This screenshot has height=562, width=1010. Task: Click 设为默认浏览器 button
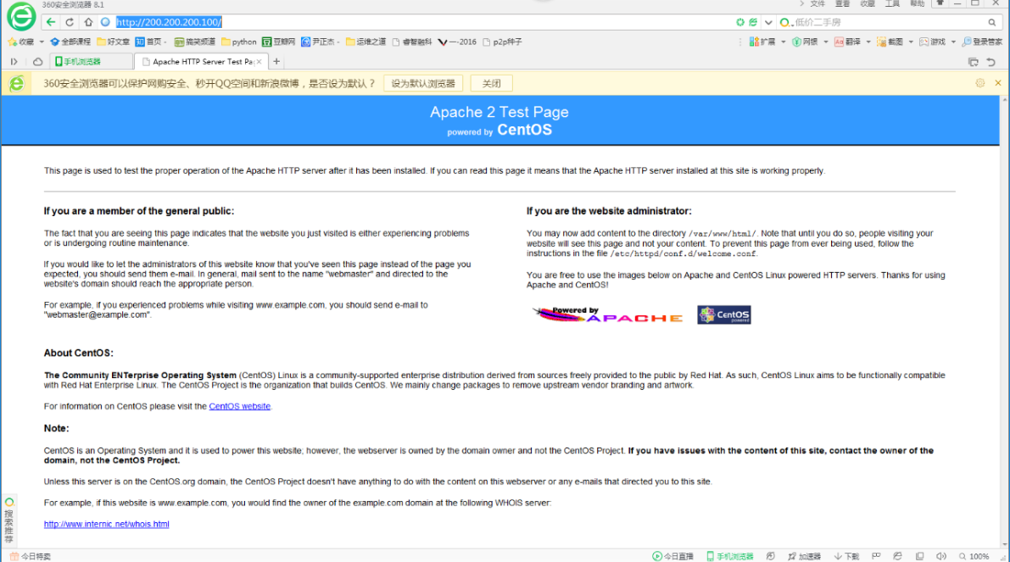(423, 84)
